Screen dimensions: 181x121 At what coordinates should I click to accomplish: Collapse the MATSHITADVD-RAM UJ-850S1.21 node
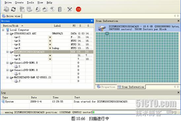(7, 77)
